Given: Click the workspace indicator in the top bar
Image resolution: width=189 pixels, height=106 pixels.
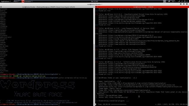Looking at the screenshot, I should click(x=164, y=1).
